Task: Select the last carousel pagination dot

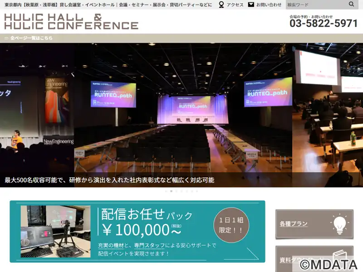Action: coord(197,191)
